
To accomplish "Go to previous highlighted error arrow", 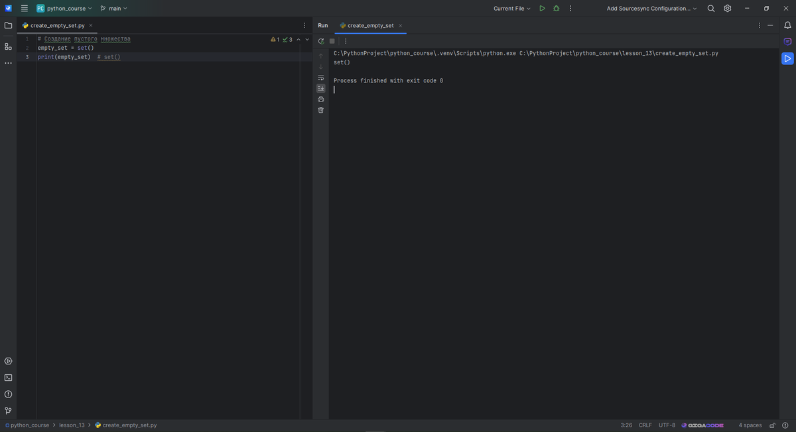I will point(298,39).
